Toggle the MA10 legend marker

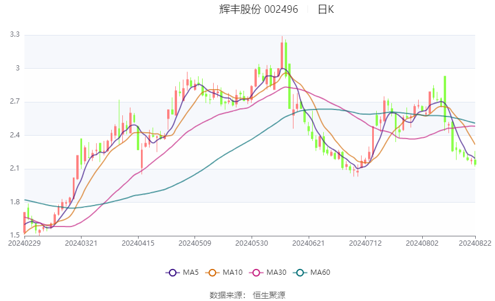(x=213, y=272)
